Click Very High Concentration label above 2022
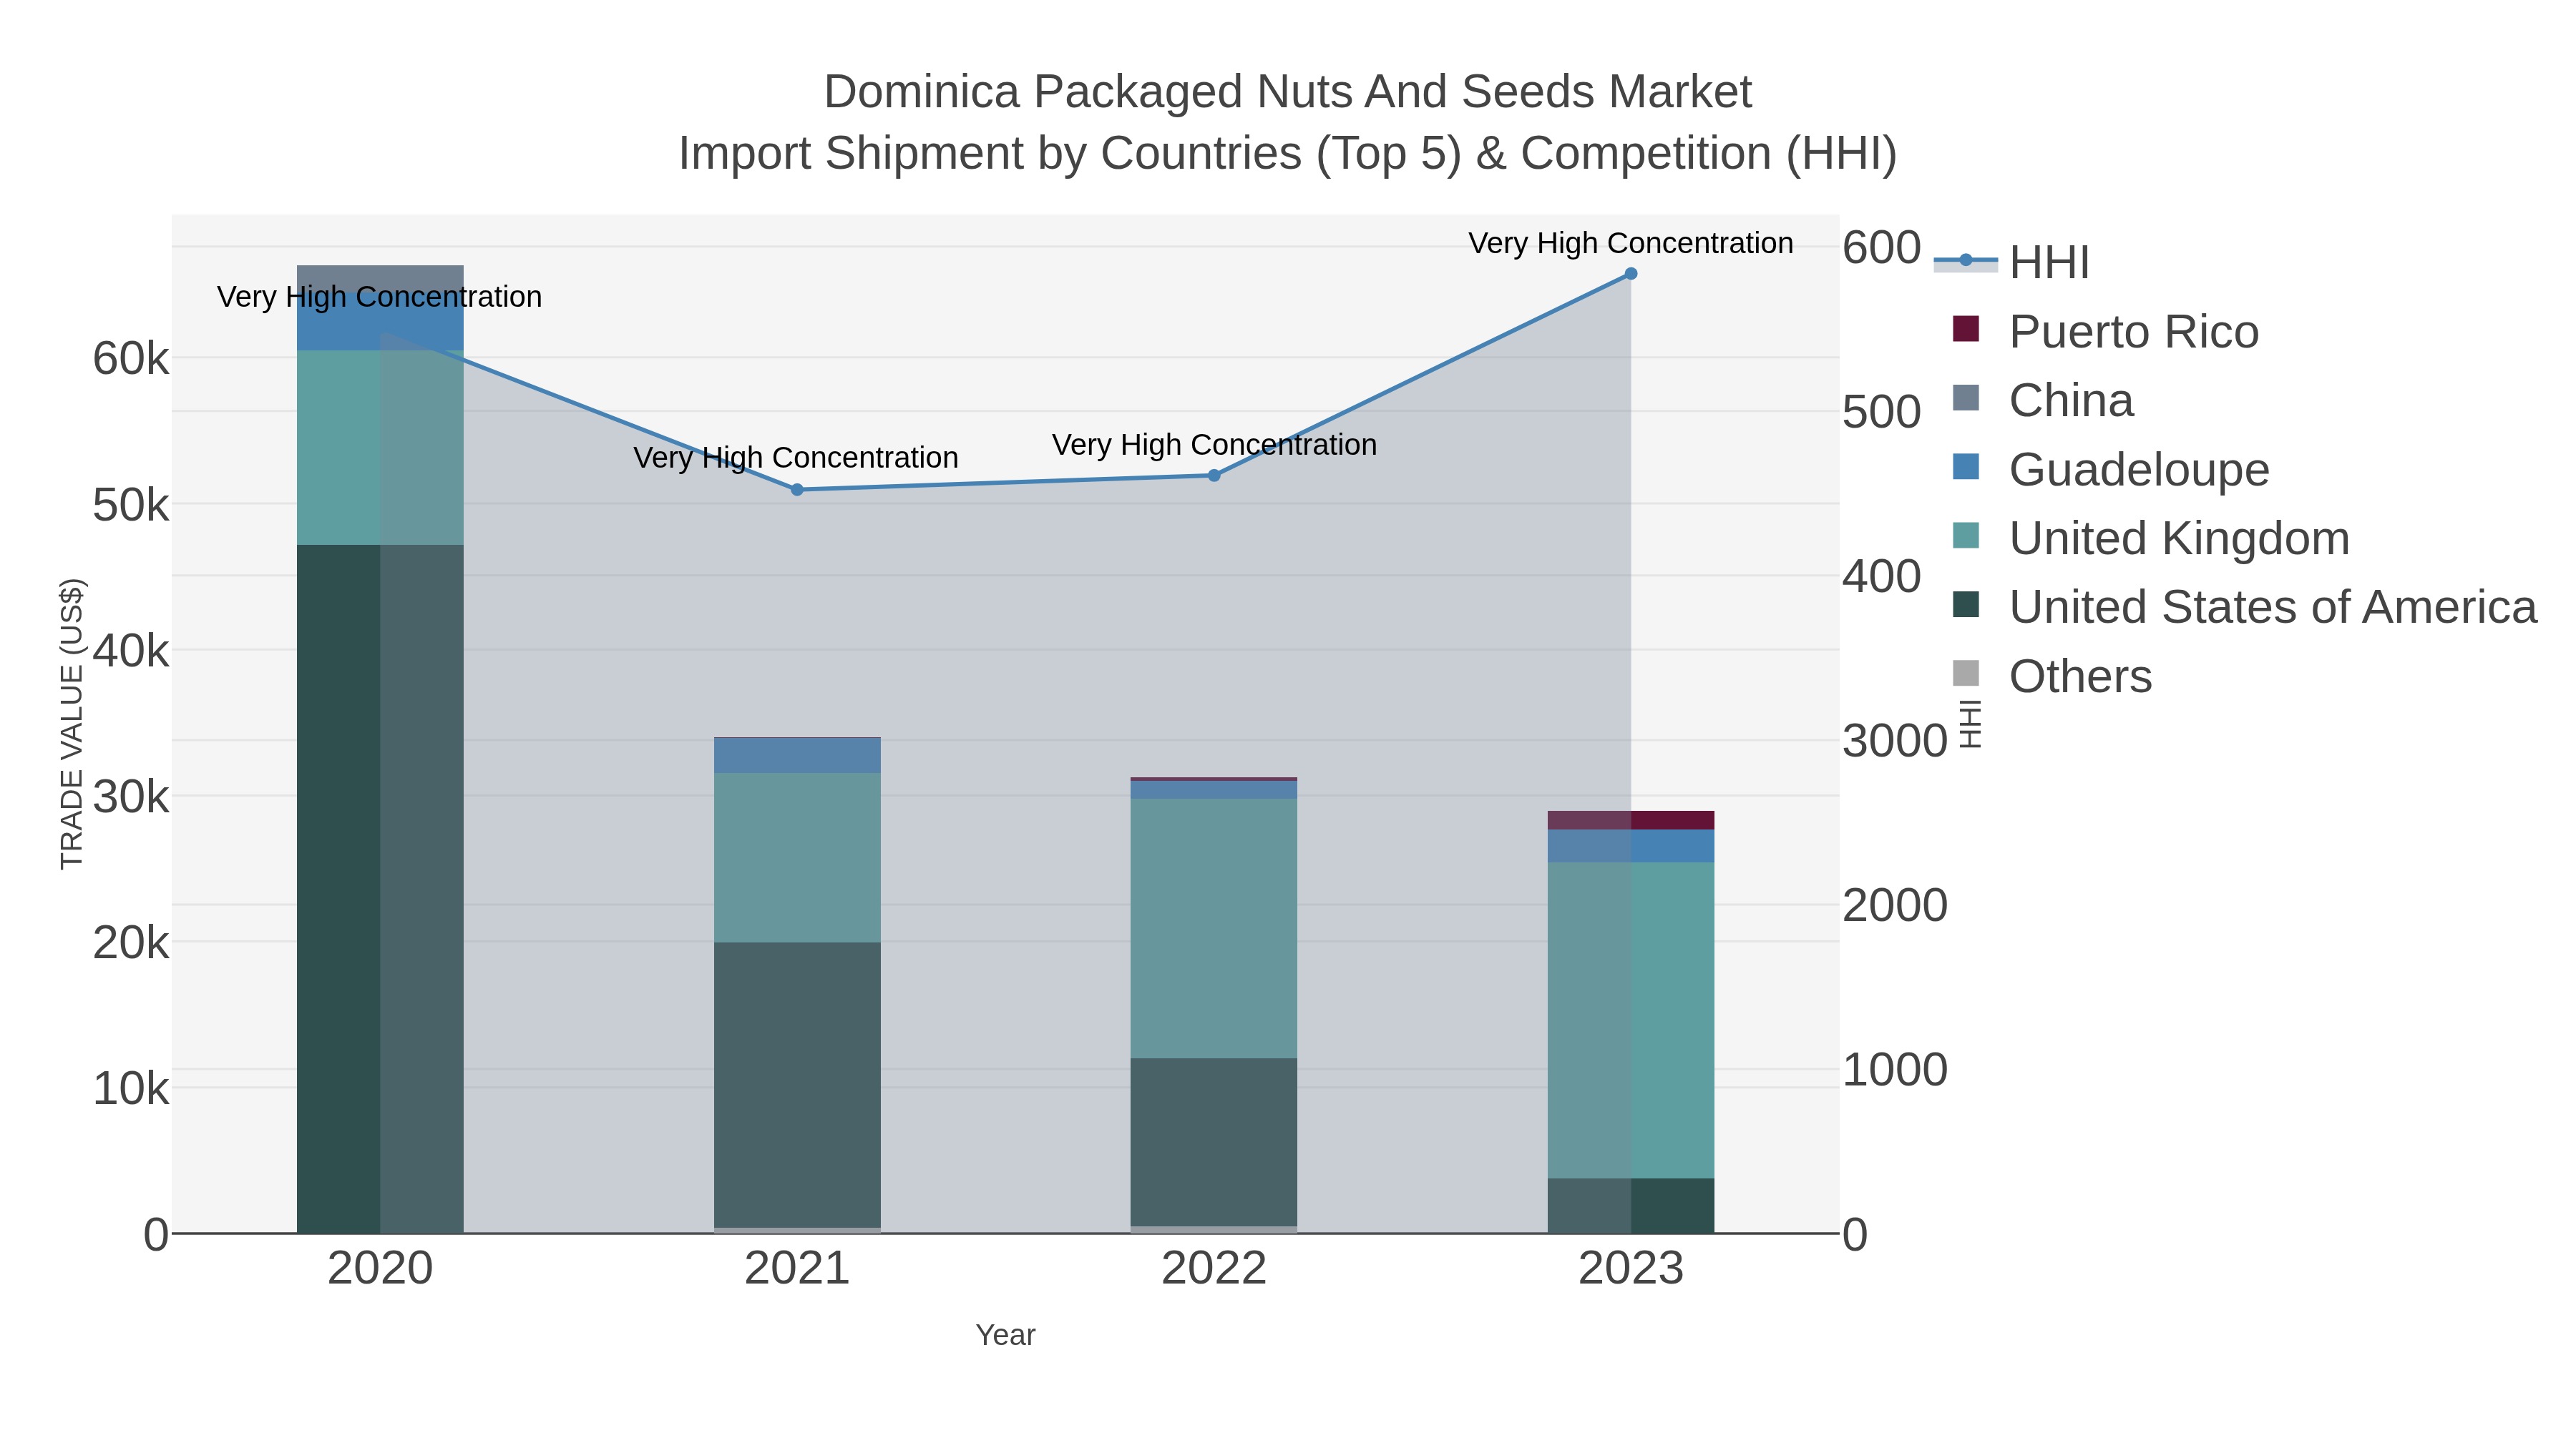The image size is (2576, 1448). coord(1214,445)
